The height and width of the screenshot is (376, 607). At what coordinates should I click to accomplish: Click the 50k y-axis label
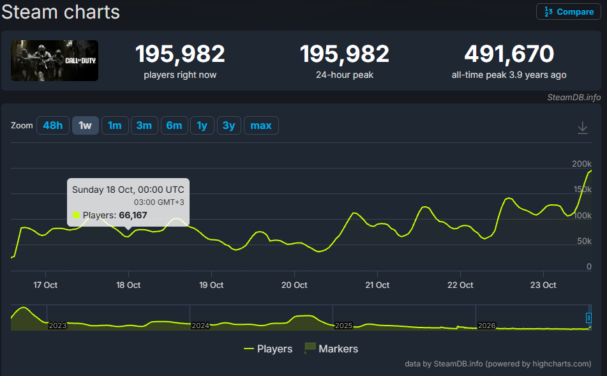(584, 241)
